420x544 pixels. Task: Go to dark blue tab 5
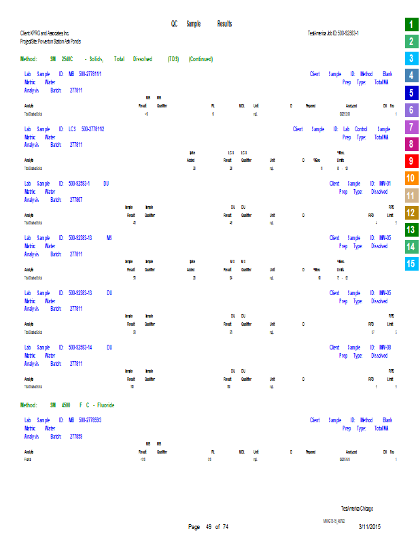pos(411,93)
